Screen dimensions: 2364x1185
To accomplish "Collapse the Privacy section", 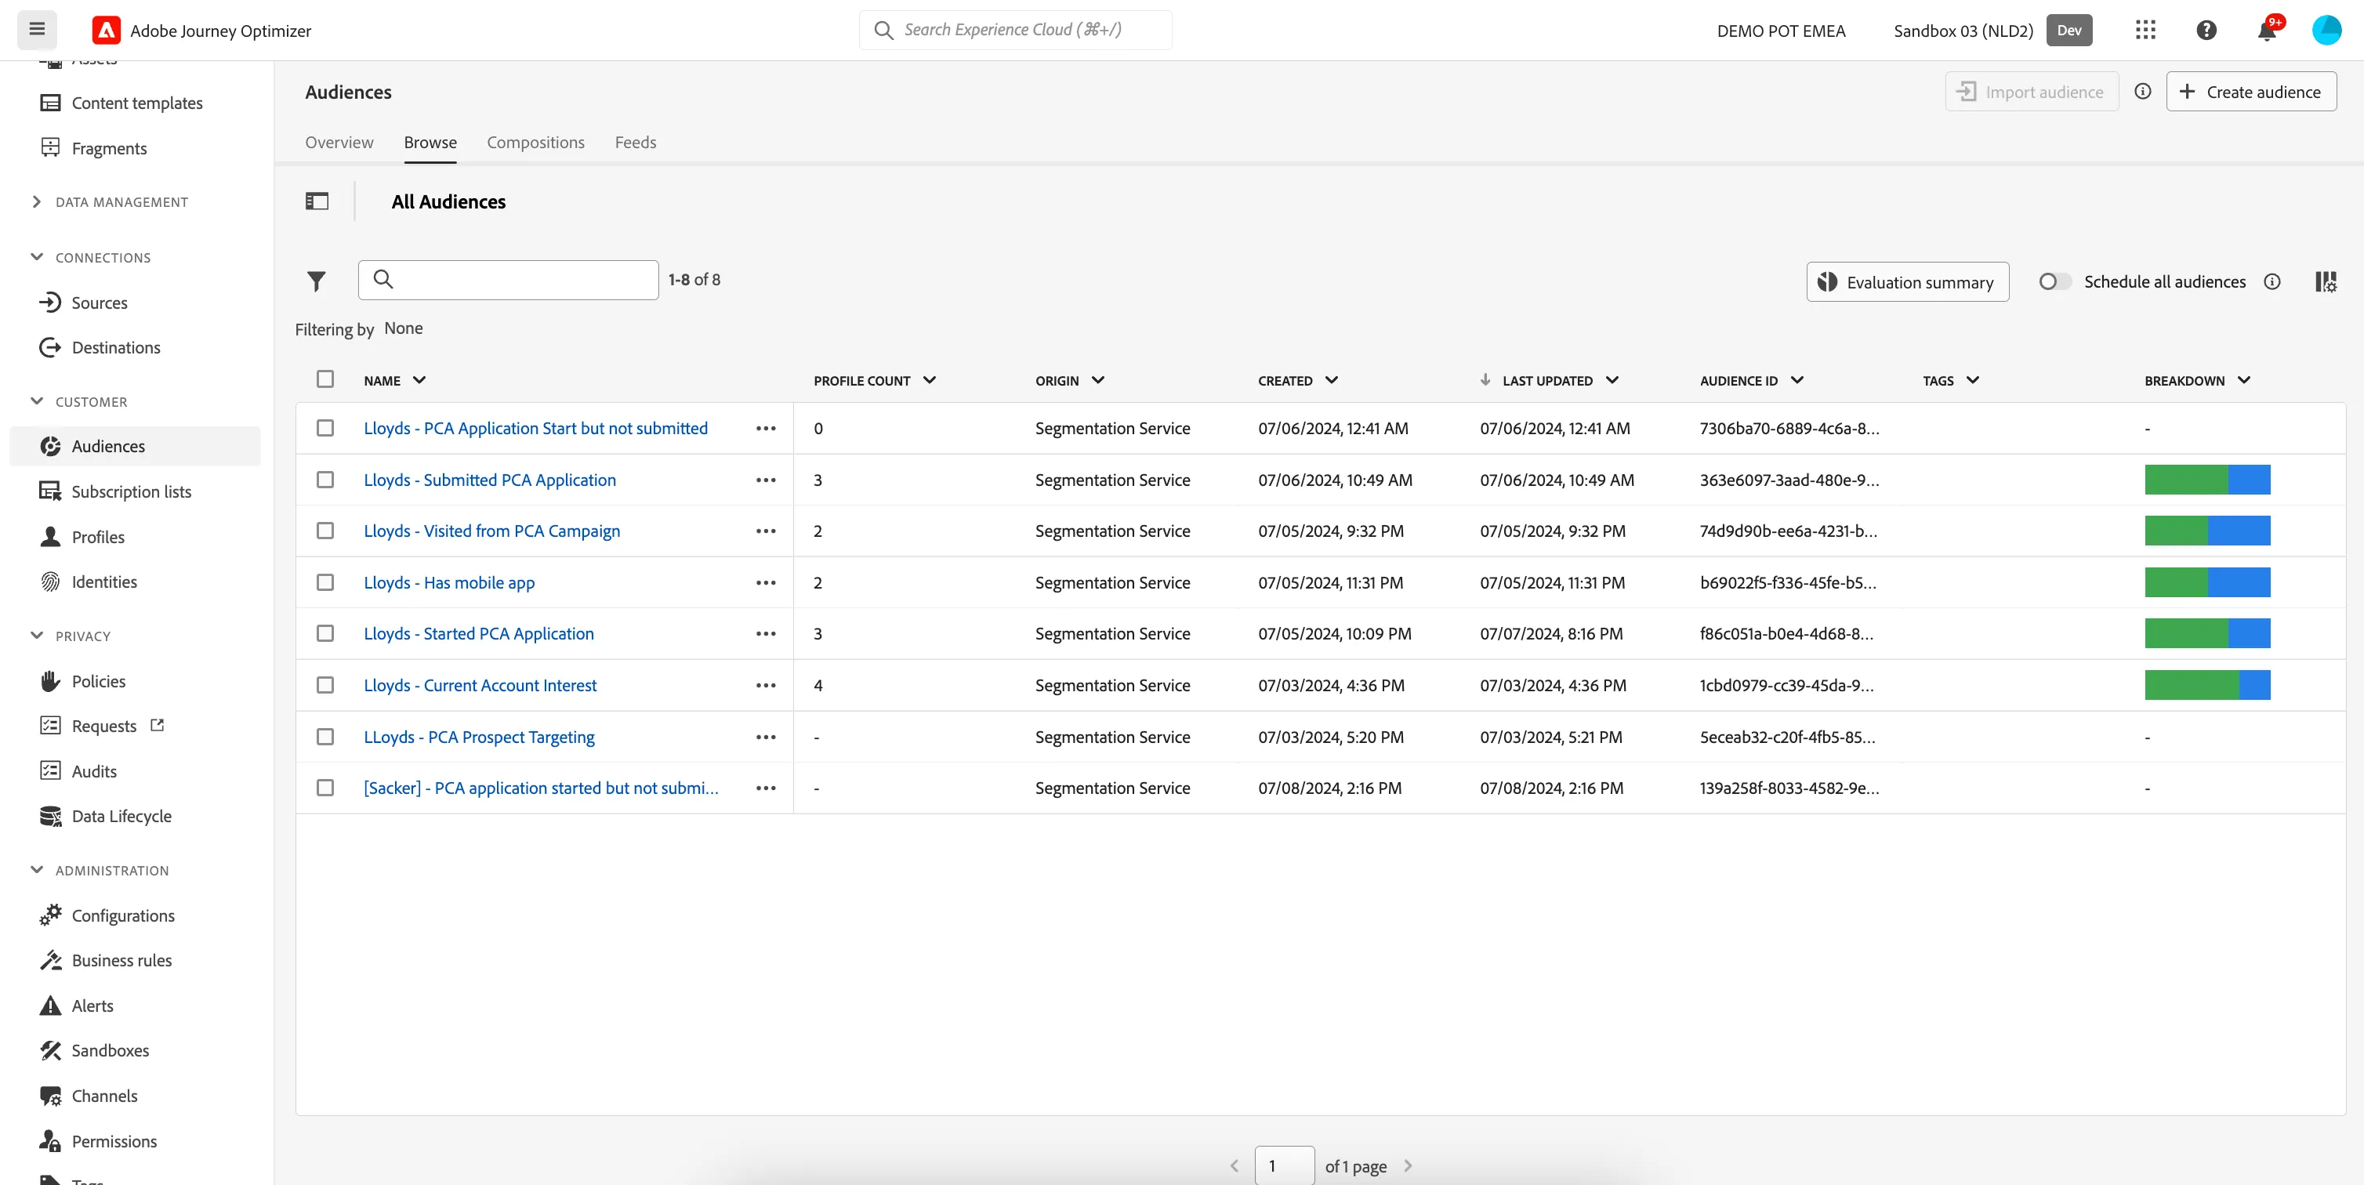I will pyautogui.click(x=37, y=635).
